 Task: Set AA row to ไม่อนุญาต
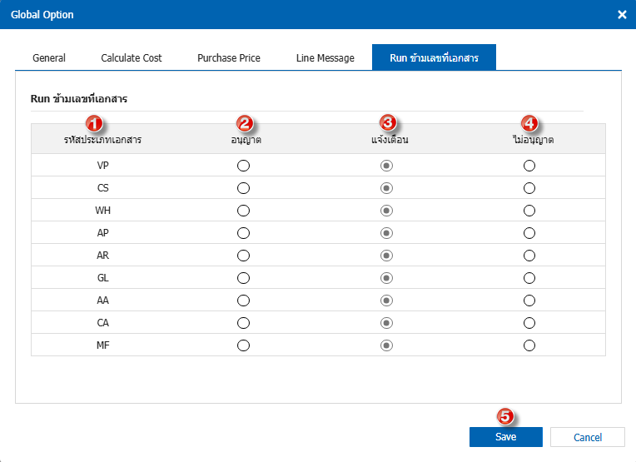point(529,301)
